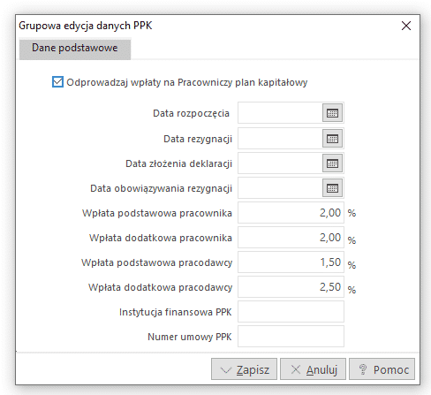The height and width of the screenshot is (395, 431).
Task: Click the Zapisz button
Action: click(244, 369)
